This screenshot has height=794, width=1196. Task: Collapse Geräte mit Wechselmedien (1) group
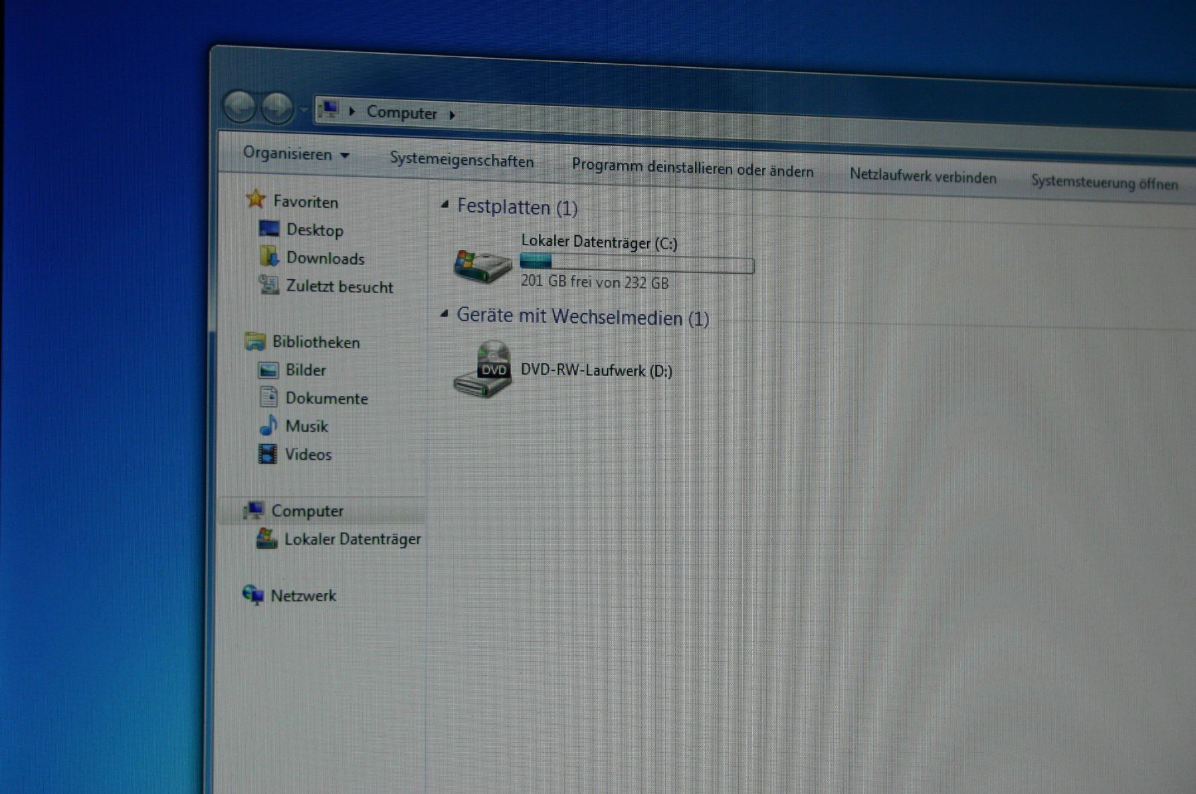[x=444, y=314]
